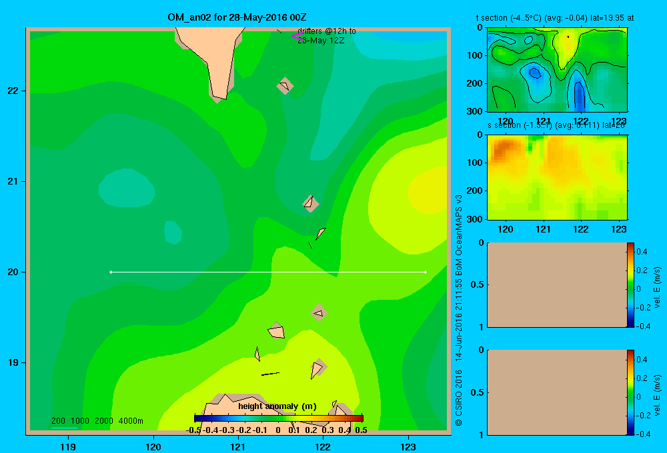
Task: Click longitude tick 119 on the main map
Action: [68, 446]
